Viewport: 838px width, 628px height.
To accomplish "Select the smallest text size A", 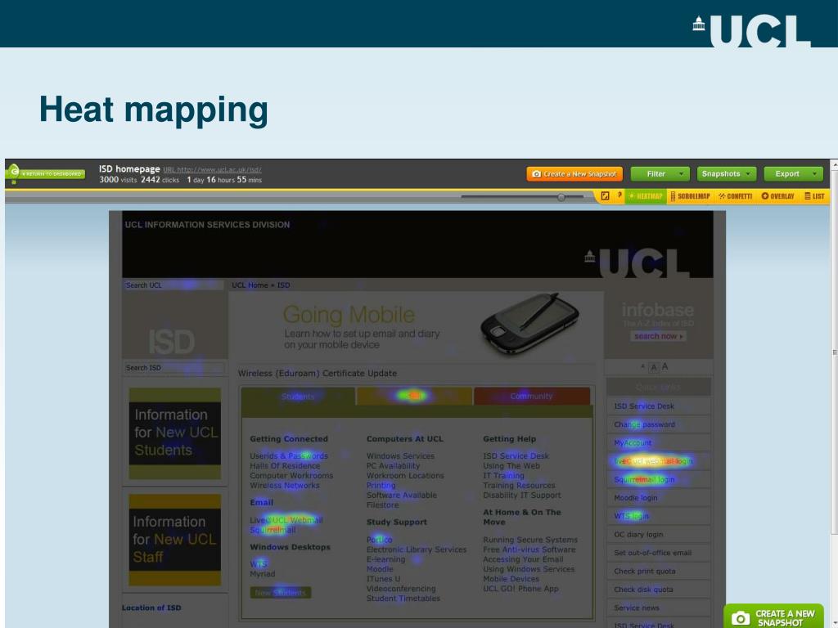I will pyautogui.click(x=642, y=366).
